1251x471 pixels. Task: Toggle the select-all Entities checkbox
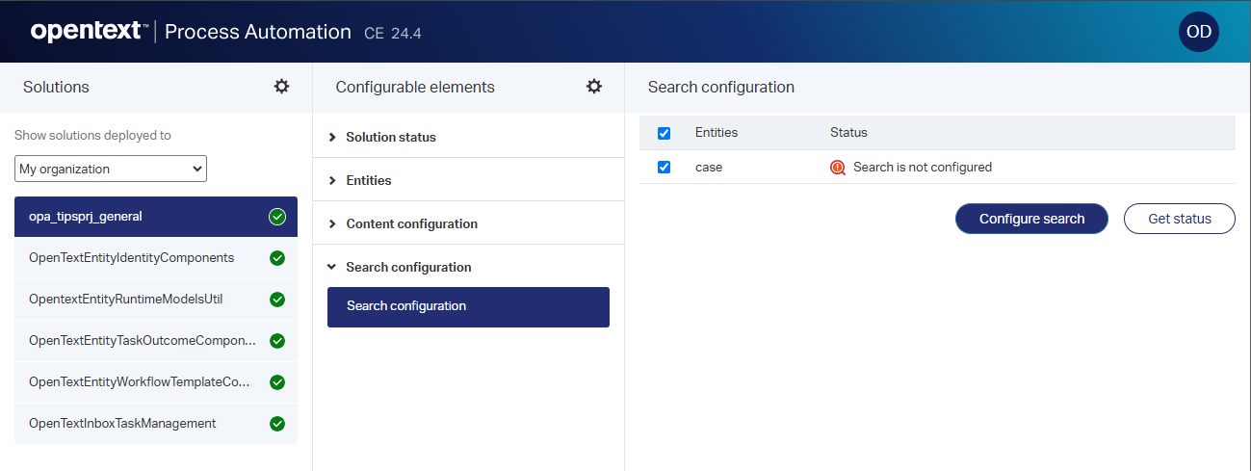click(664, 133)
